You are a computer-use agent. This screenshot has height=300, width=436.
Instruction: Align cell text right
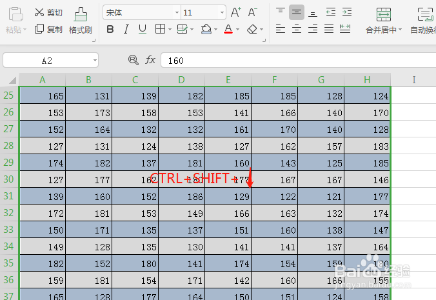pyautogui.click(x=313, y=28)
